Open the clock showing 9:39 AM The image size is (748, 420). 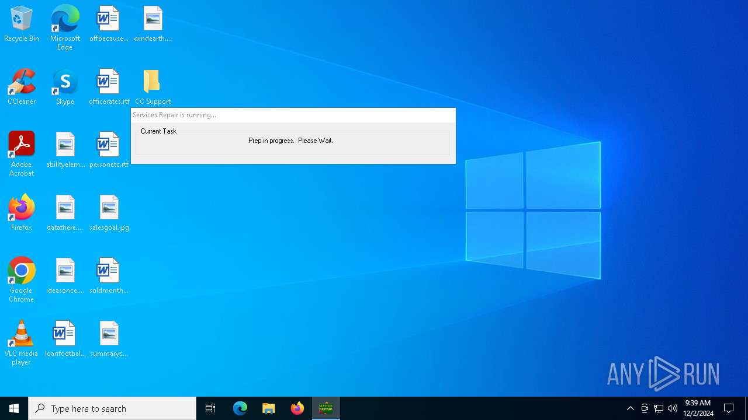[x=698, y=408]
